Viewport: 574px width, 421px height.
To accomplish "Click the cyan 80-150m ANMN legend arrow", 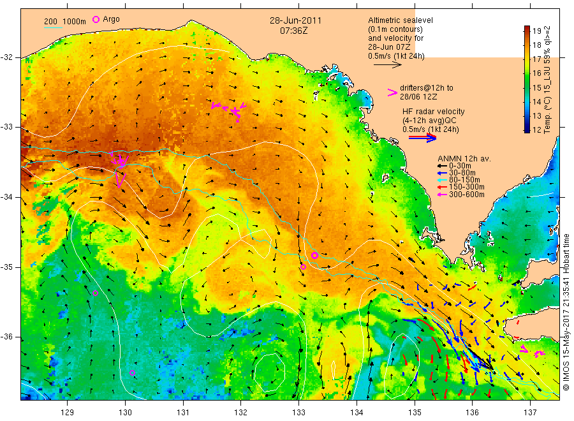I will click(442, 180).
